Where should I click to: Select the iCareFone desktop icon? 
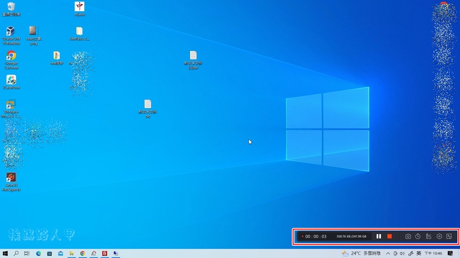pyautogui.click(x=11, y=82)
